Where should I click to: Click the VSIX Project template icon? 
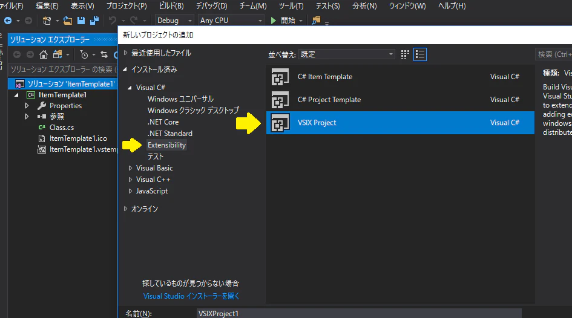click(x=280, y=123)
